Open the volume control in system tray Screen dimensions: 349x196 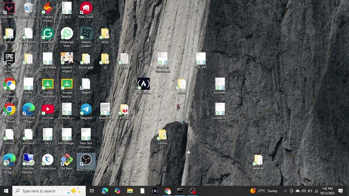pyautogui.click(x=304, y=191)
